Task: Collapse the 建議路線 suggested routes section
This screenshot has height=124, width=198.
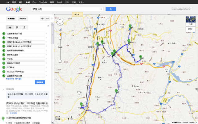Action: pyautogui.click(x=3, y=89)
